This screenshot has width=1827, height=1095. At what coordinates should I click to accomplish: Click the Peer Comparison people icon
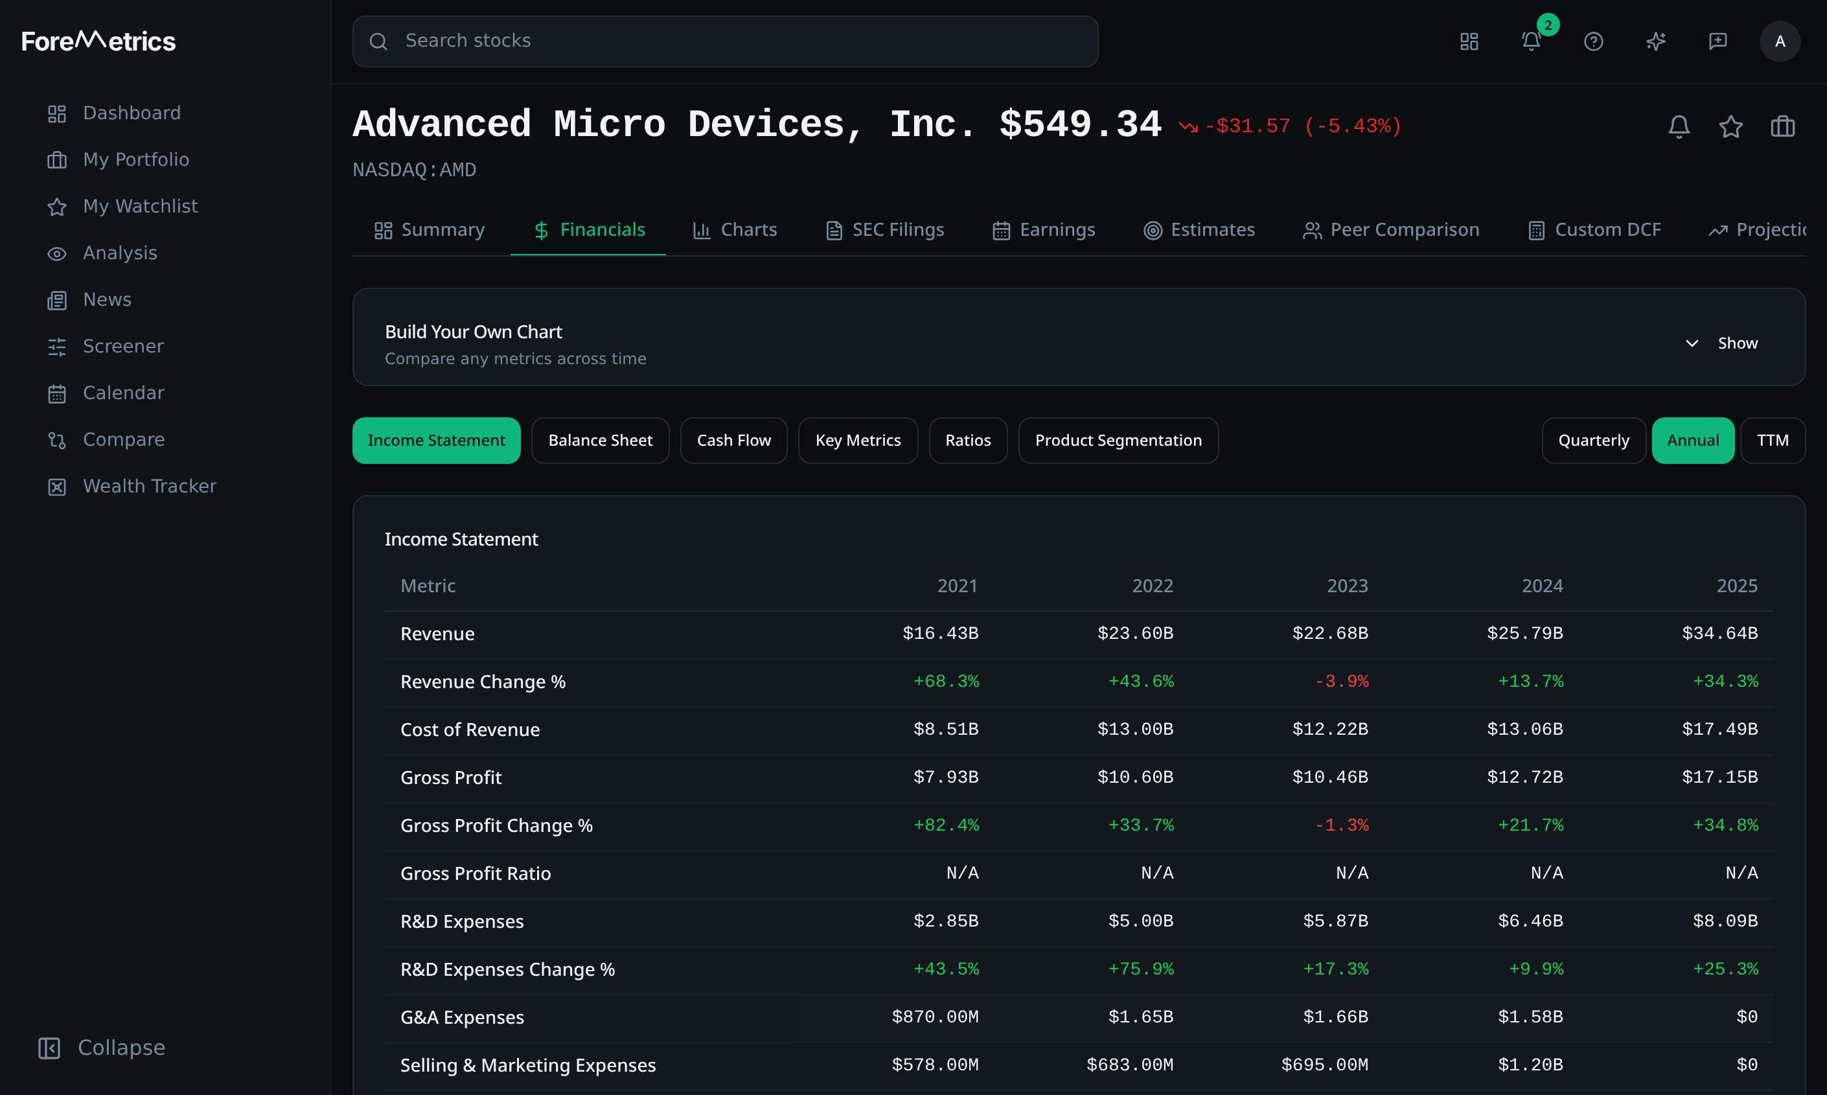pos(1311,231)
